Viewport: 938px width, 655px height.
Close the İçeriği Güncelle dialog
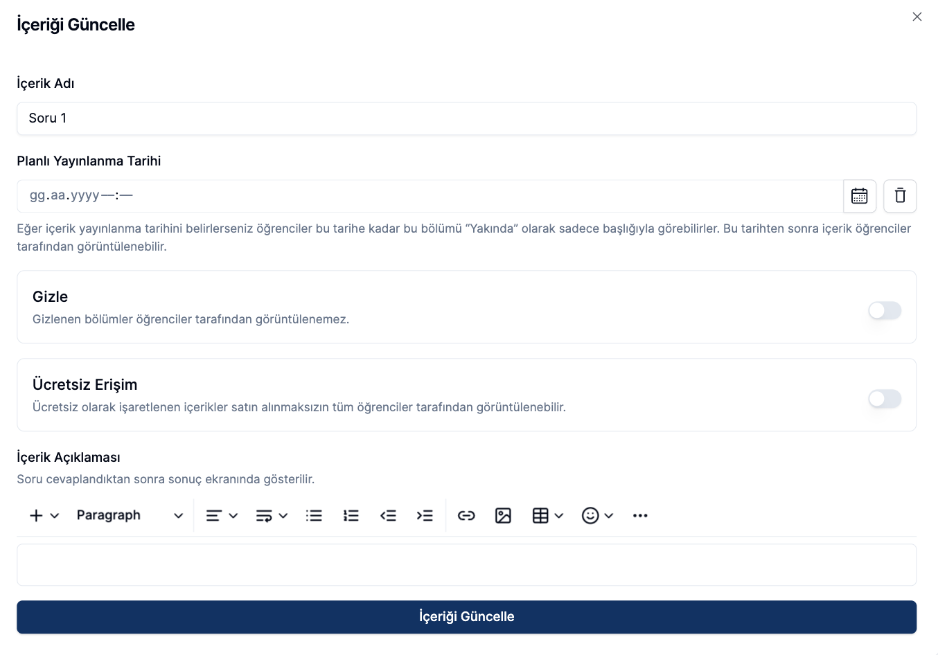tap(917, 17)
